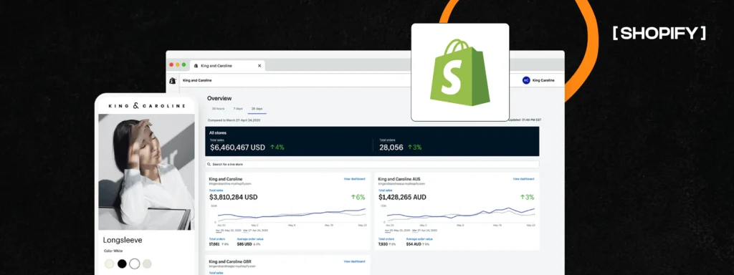Select the black color swatch on the phone
The height and width of the screenshot is (275, 734).
[122, 264]
